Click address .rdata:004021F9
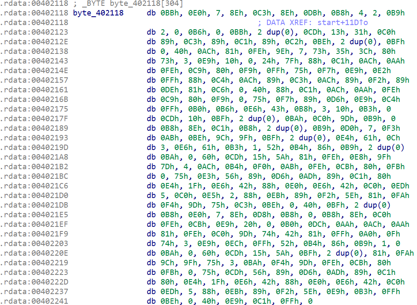This screenshot has height=305, width=417. 34,234
